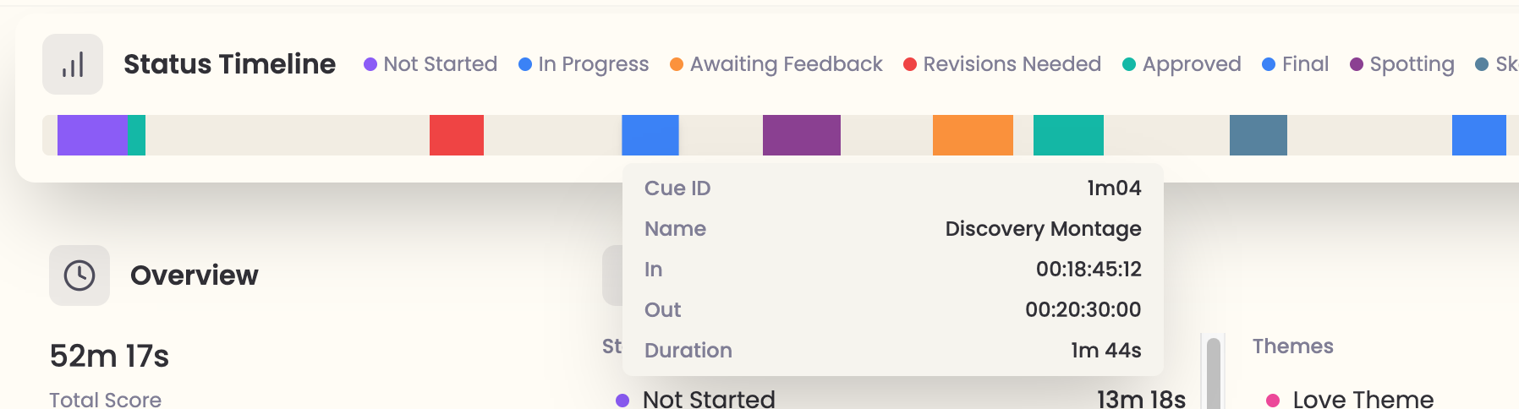Click the Revisions Needed legend entry
This screenshot has width=1519, height=409.
pyautogui.click(x=1002, y=64)
